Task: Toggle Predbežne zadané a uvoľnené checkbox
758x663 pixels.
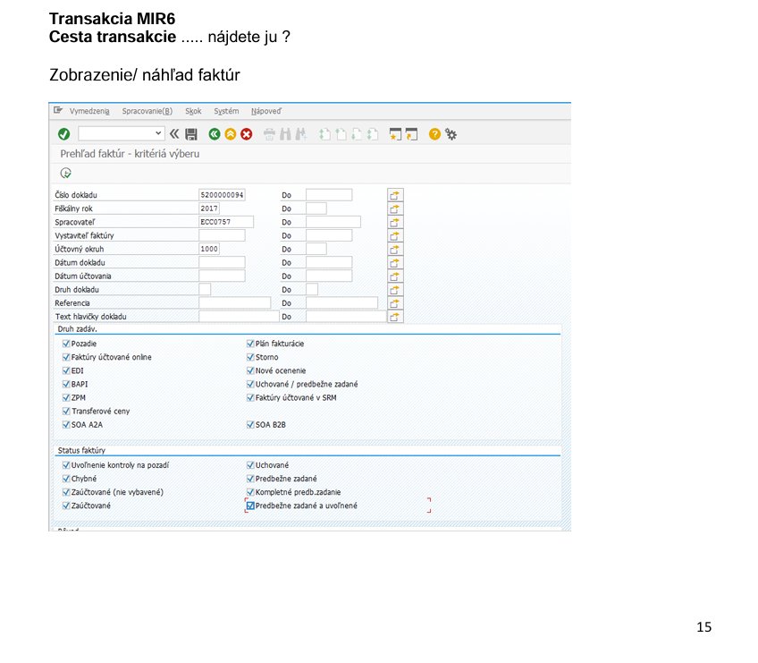Action: pyautogui.click(x=250, y=506)
